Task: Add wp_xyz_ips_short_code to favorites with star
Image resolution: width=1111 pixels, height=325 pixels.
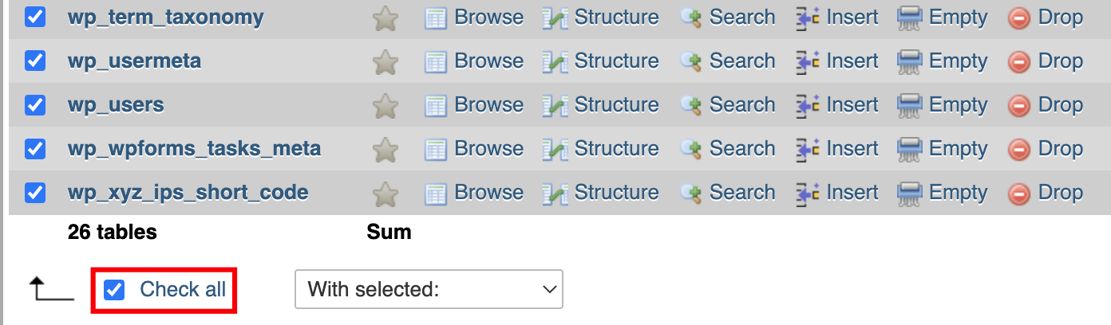Action: pyautogui.click(x=385, y=193)
